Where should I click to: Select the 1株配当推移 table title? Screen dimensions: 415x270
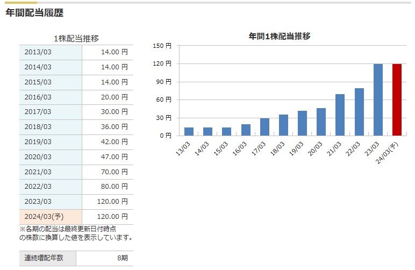[76, 39]
